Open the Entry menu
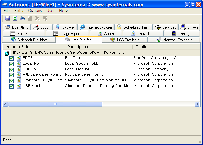The image size is (203, 145). click(19, 11)
